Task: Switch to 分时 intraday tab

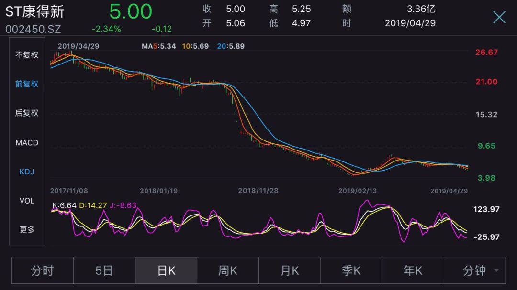Action: (43, 270)
